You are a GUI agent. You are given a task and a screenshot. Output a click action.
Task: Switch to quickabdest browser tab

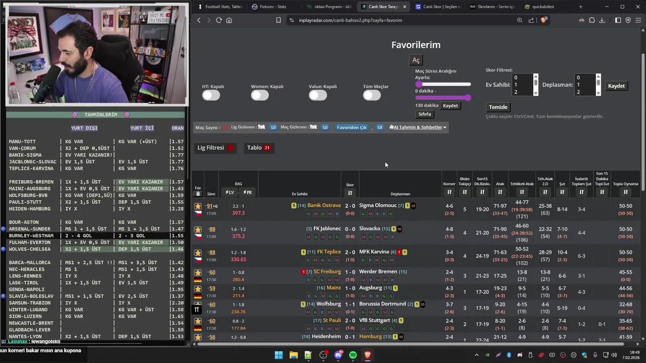point(547,7)
